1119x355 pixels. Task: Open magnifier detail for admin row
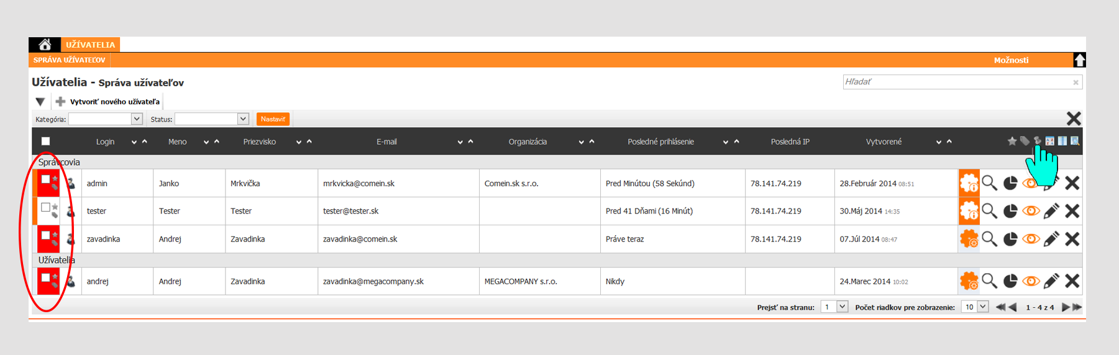[x=989, y=183]
